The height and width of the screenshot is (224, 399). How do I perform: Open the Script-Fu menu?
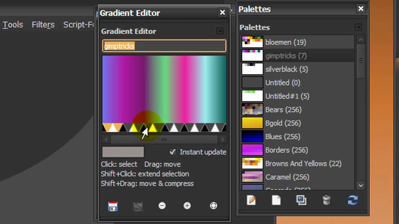click(x=79, y=25)
